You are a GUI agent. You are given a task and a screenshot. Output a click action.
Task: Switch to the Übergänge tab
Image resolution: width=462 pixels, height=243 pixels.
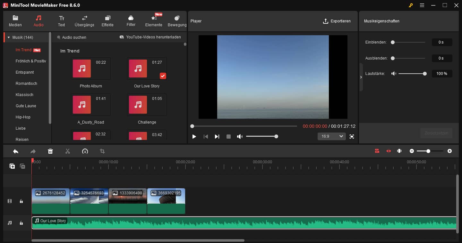[84, 21]
